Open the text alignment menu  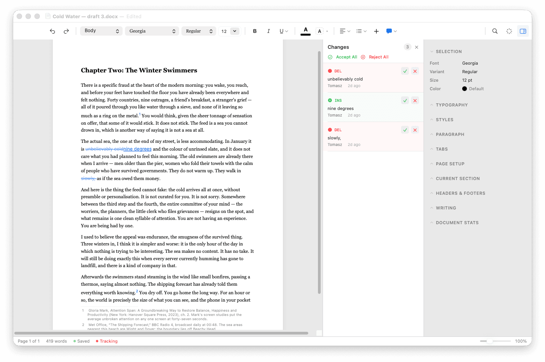tap(345, 31)
